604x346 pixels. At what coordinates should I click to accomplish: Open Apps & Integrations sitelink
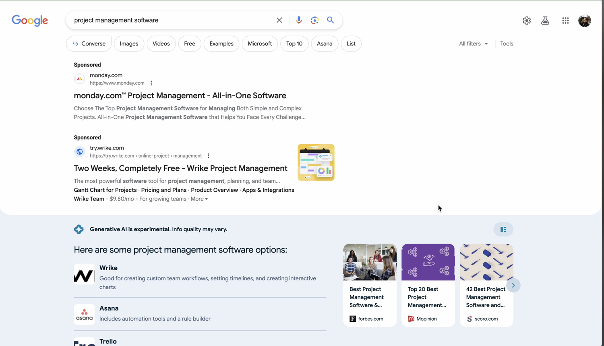point(268,190)
